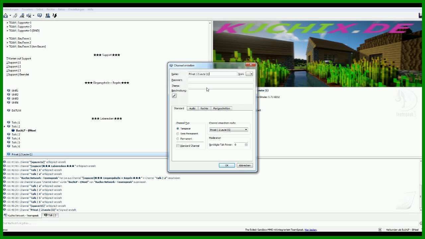Click the Beschreibung text area
425x239 pixels.
tap(220, 97)
